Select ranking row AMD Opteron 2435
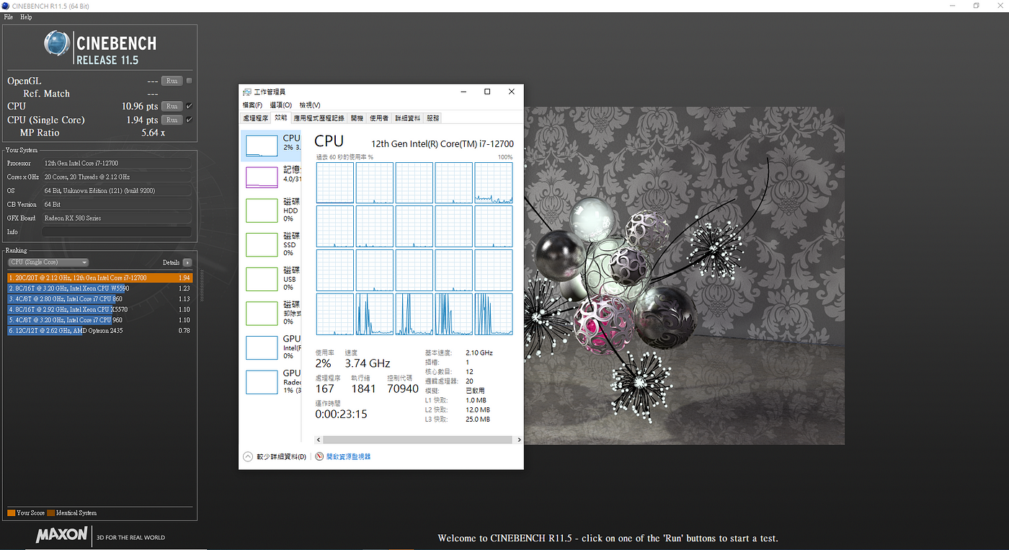 click(x=99, y=330)
